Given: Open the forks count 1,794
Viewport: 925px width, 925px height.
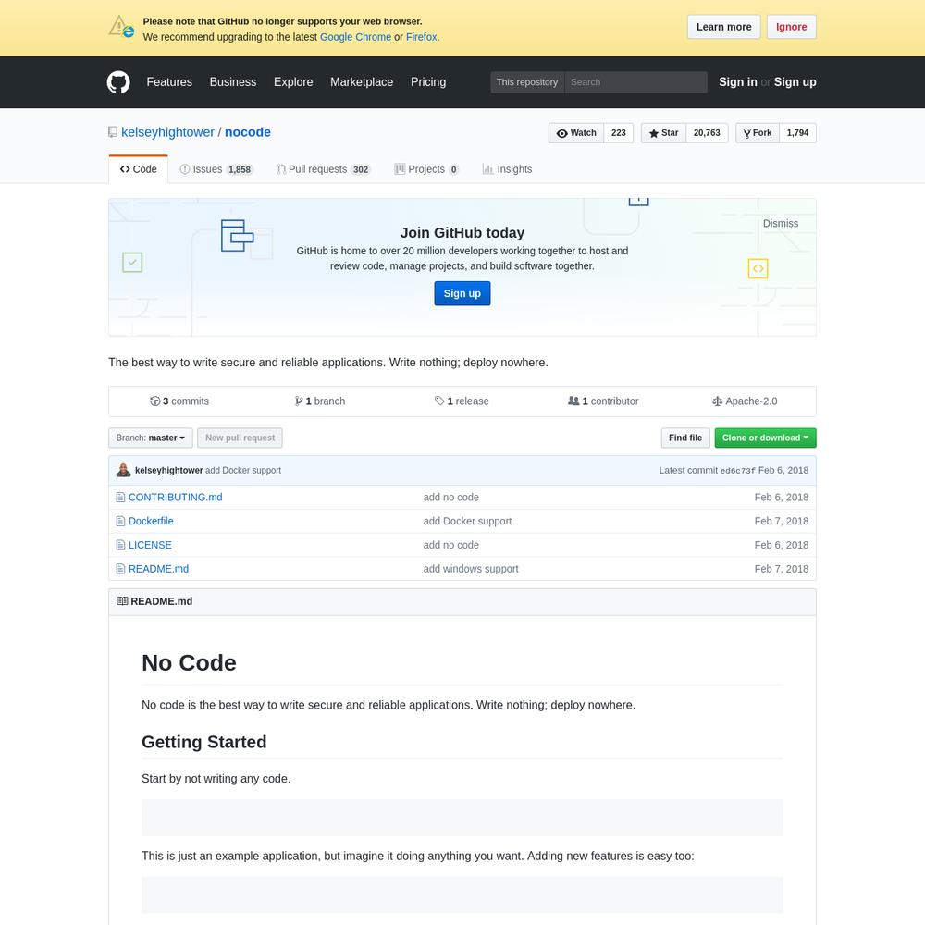Looking at the screenshot, I should click(x=797, y=132).
